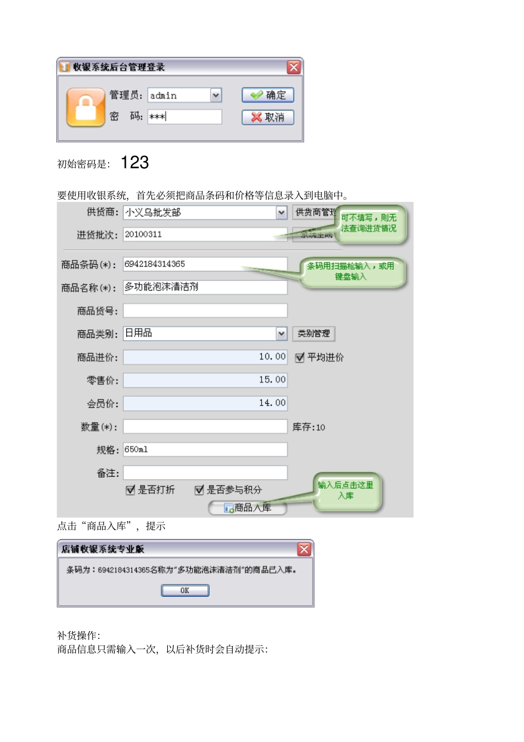Image resolution: width=524 pixels, height=742 pixels.
Task: Expand the 供货商 supplier dropdown arrow
Action: pos(281,212)
